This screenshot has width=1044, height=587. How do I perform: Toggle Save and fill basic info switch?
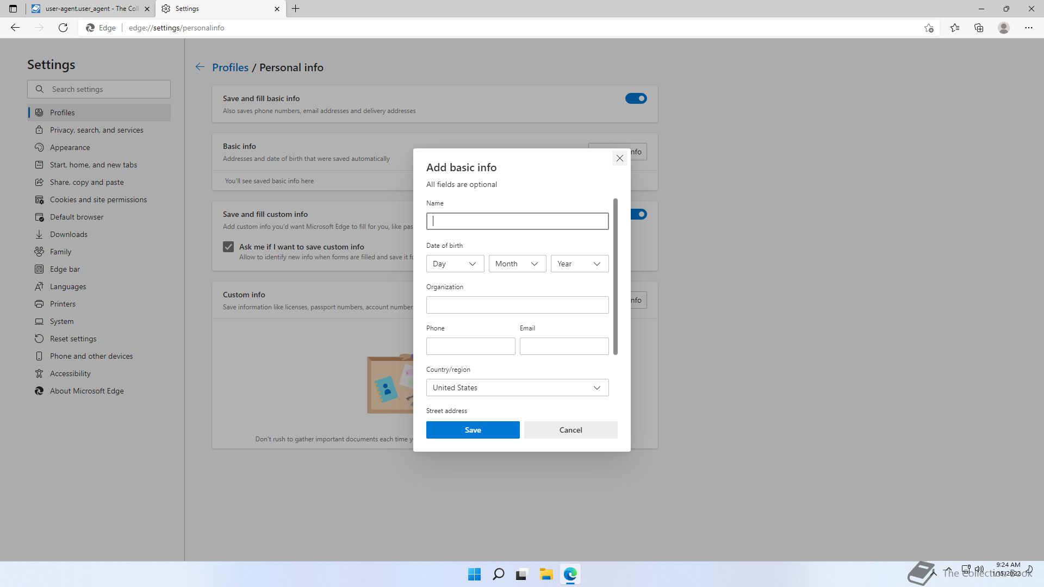(635, 98)
